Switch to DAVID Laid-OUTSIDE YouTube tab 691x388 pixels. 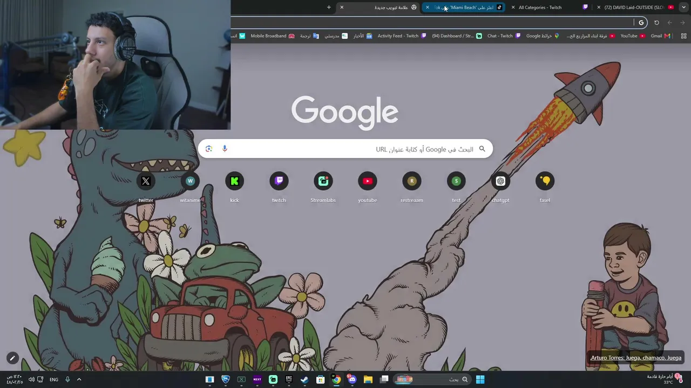[x=636, y=7]
